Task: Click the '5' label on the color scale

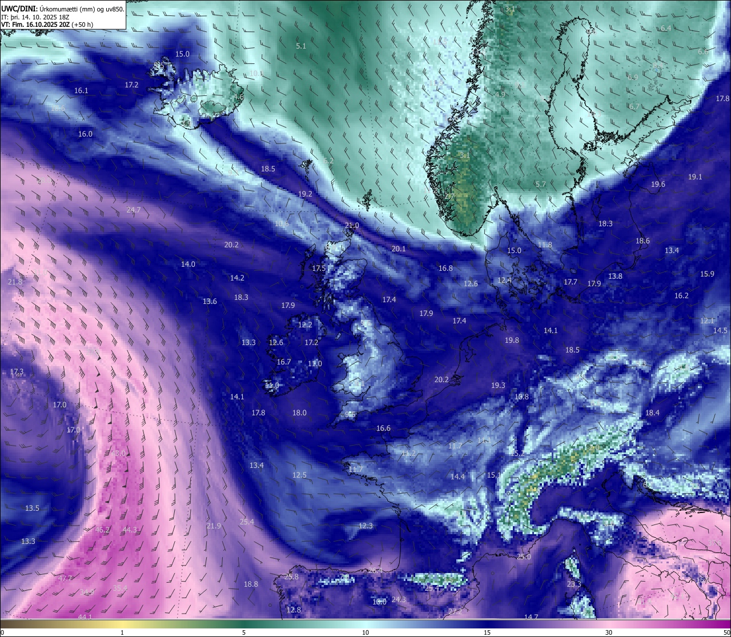Action: 244,632
